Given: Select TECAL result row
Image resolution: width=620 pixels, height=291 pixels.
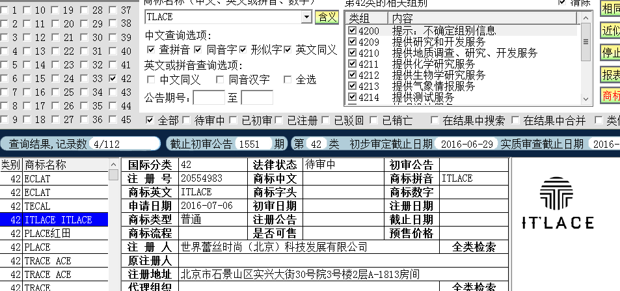Looking at the screenshot, I should click(54, 206).
